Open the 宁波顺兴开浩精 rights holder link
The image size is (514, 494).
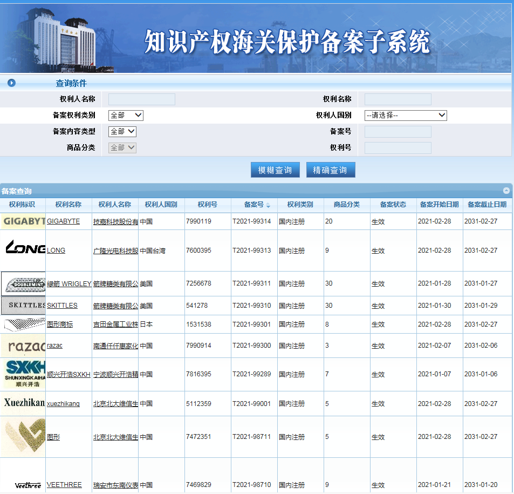pos(116,374)
